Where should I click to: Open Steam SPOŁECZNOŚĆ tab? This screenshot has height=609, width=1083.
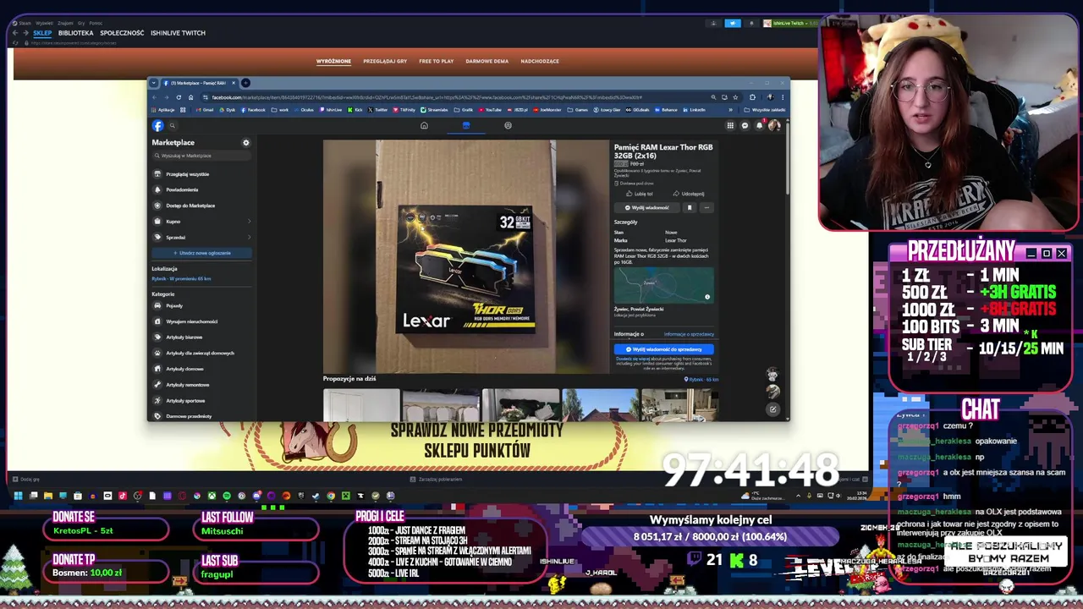click(122, 33)
